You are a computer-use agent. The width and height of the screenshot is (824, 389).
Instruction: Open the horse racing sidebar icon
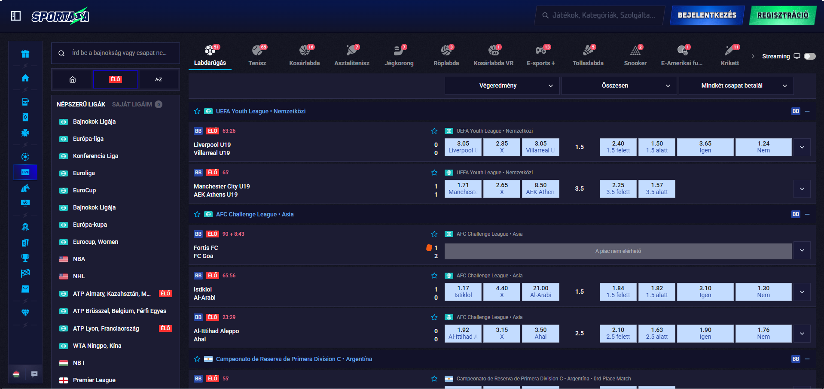[25, 188]
